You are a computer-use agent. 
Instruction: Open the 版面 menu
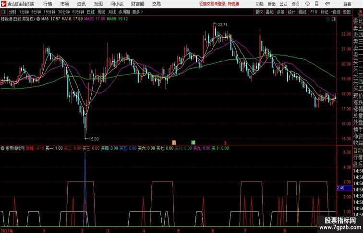click(272, 4)
